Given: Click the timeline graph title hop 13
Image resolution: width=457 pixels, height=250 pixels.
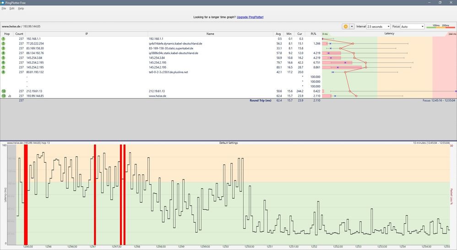Looking at the screenshot, I should [28, 143].
